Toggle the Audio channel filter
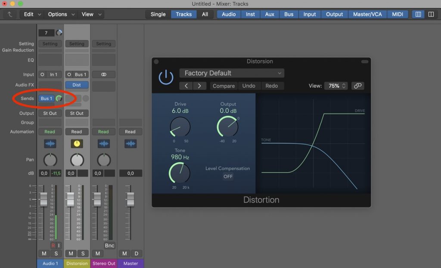441x268 pixels. click(x=229, y=14)
